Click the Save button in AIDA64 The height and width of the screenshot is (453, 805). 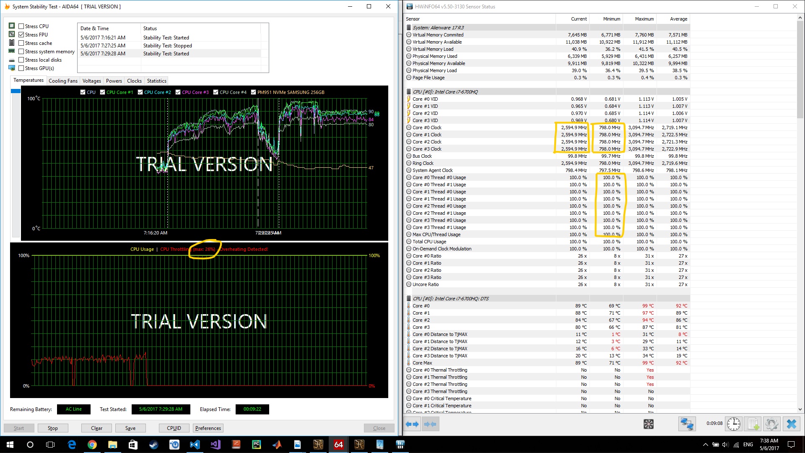(130, 428)
